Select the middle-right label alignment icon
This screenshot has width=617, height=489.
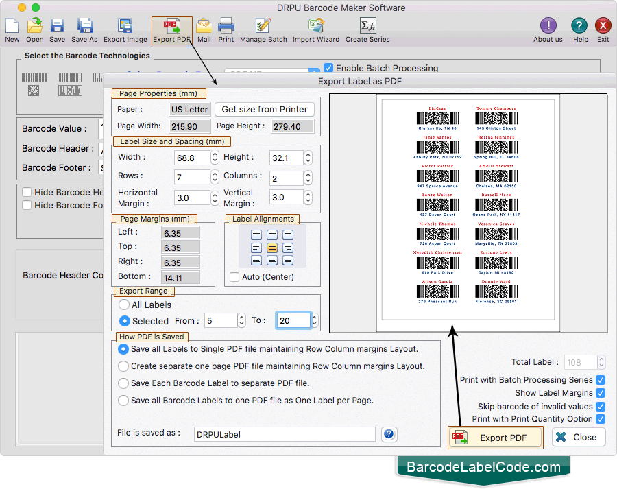(x=288, y=248)
